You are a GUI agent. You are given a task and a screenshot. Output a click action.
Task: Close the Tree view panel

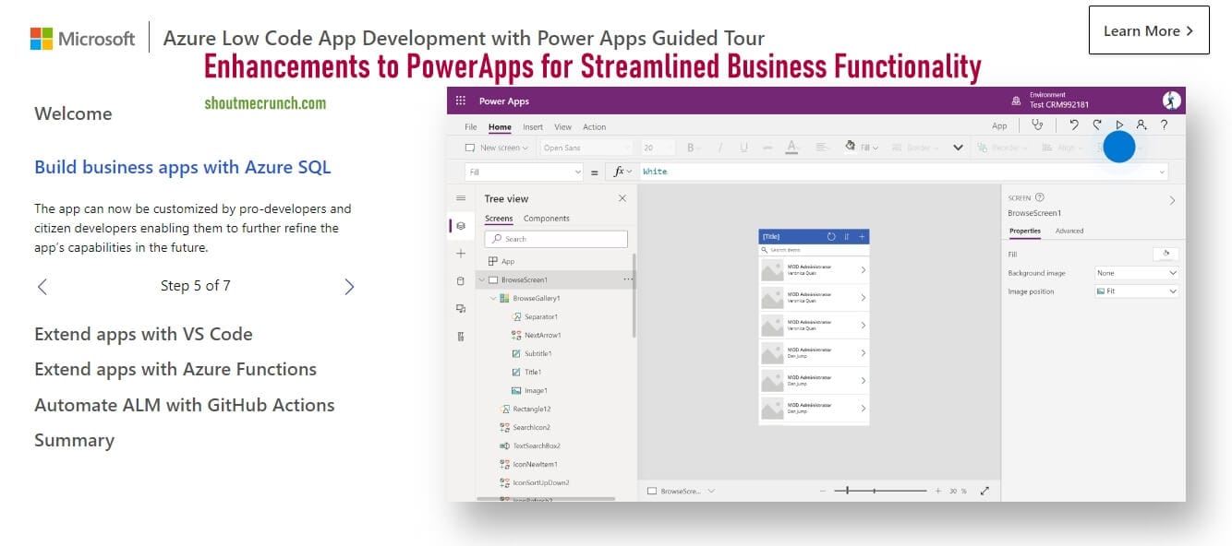622,198
